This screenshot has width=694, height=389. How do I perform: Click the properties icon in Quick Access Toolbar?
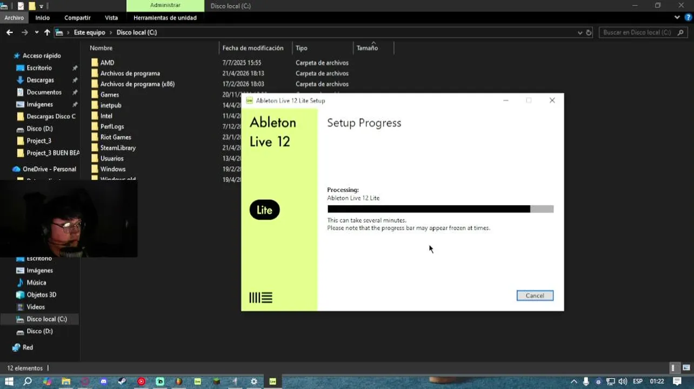pyautogui.click(x=21, y=6)
